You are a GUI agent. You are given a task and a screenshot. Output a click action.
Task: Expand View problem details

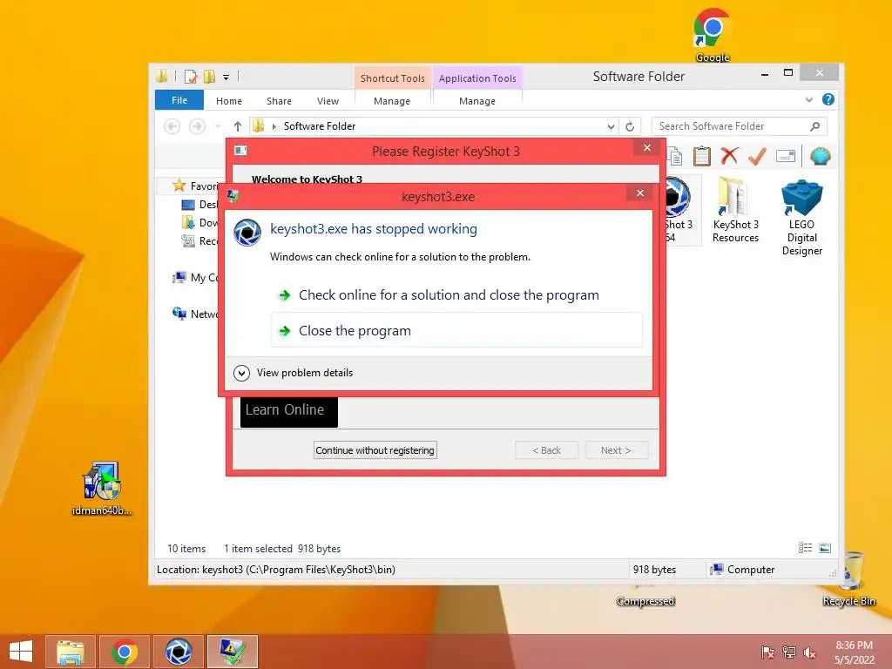tap(294, 373)
